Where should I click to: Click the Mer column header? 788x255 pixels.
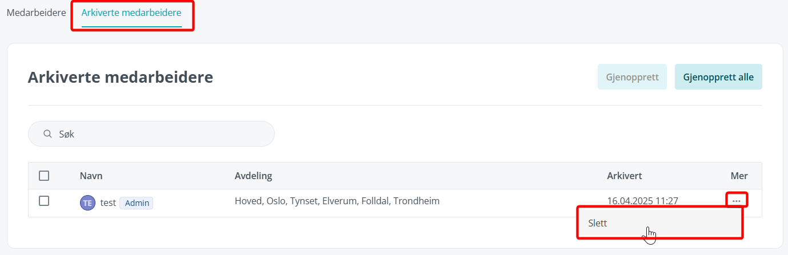click(x=739, y=176)
